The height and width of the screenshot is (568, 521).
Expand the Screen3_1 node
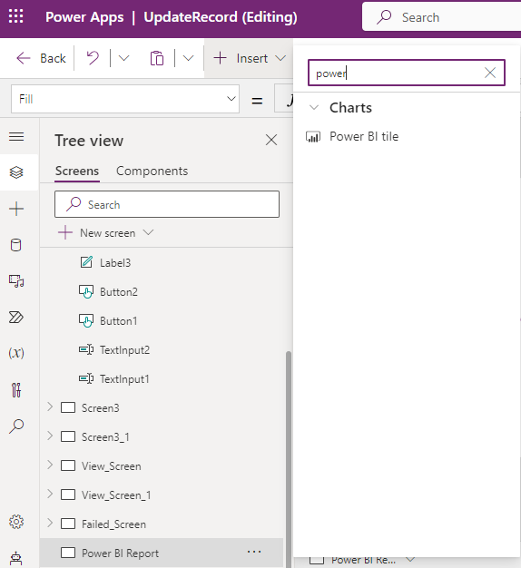pyautogui.click(x=50, y=436)
